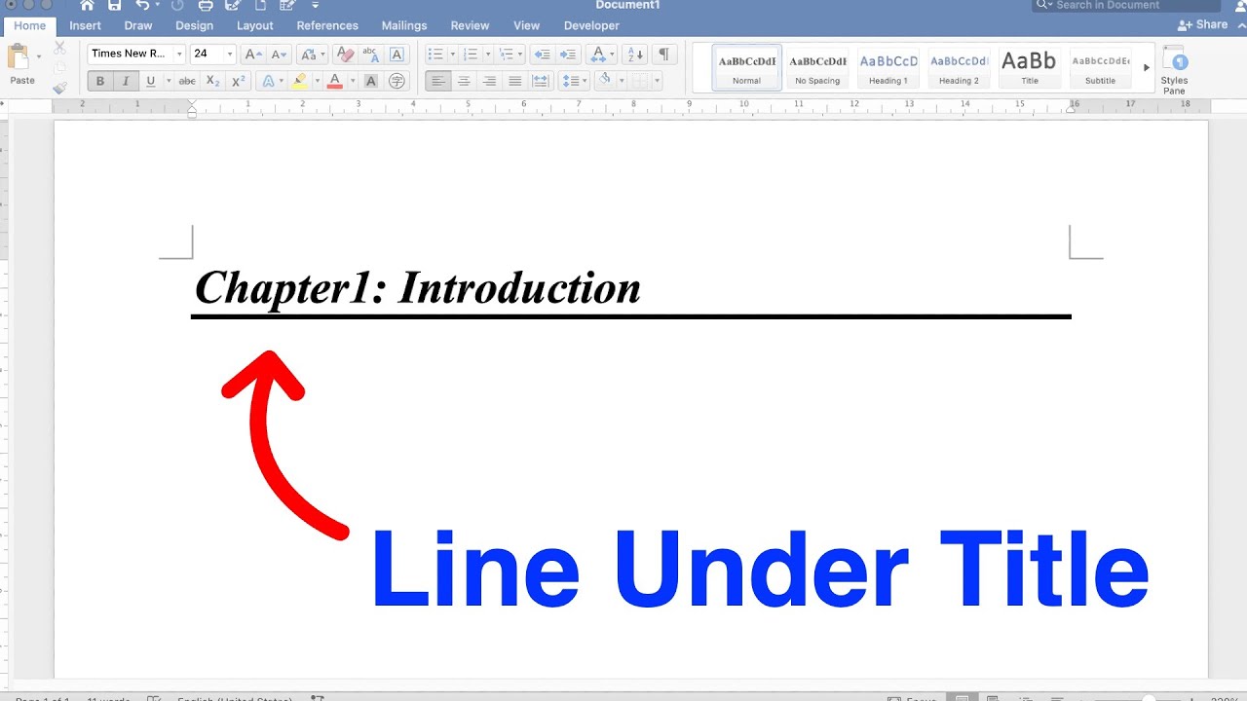Click the Home icon in title bar
The image size is (1247, 701).
(x=87, y=5)
